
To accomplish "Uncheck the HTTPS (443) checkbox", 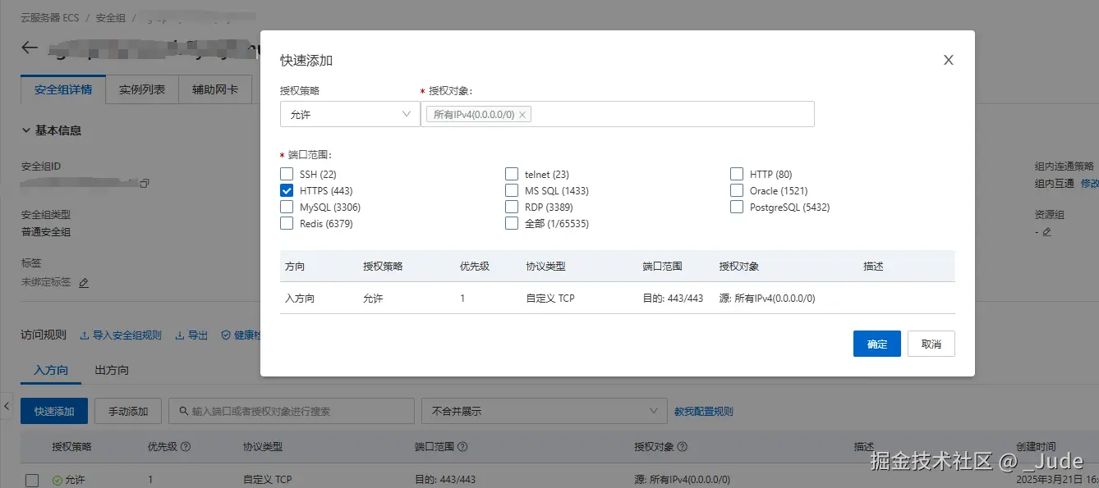I will pos(287,190).
